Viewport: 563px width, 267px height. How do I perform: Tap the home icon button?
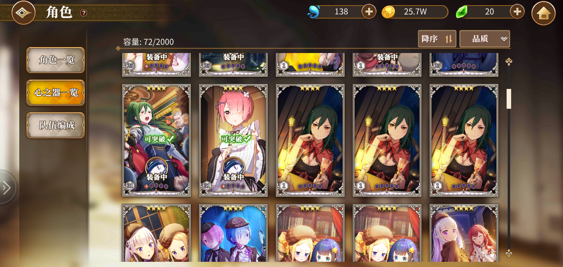click(x=543, y=13)
